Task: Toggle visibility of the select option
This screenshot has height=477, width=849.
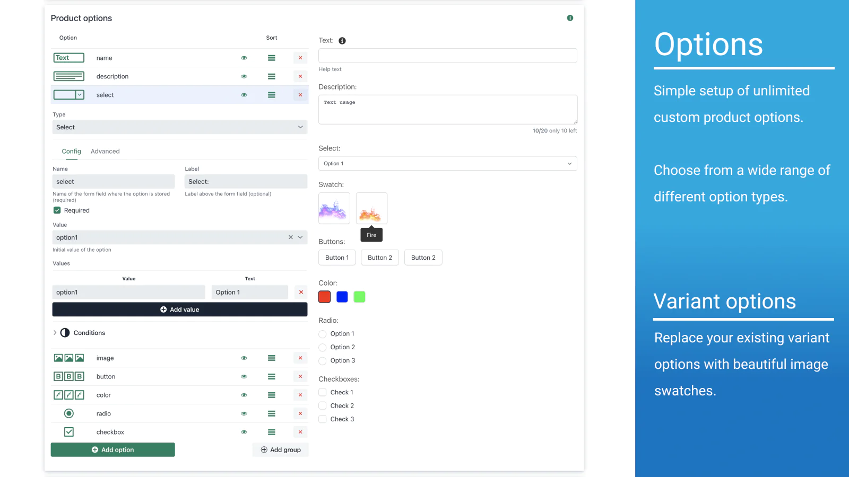Action: click(x=244, y=95)
